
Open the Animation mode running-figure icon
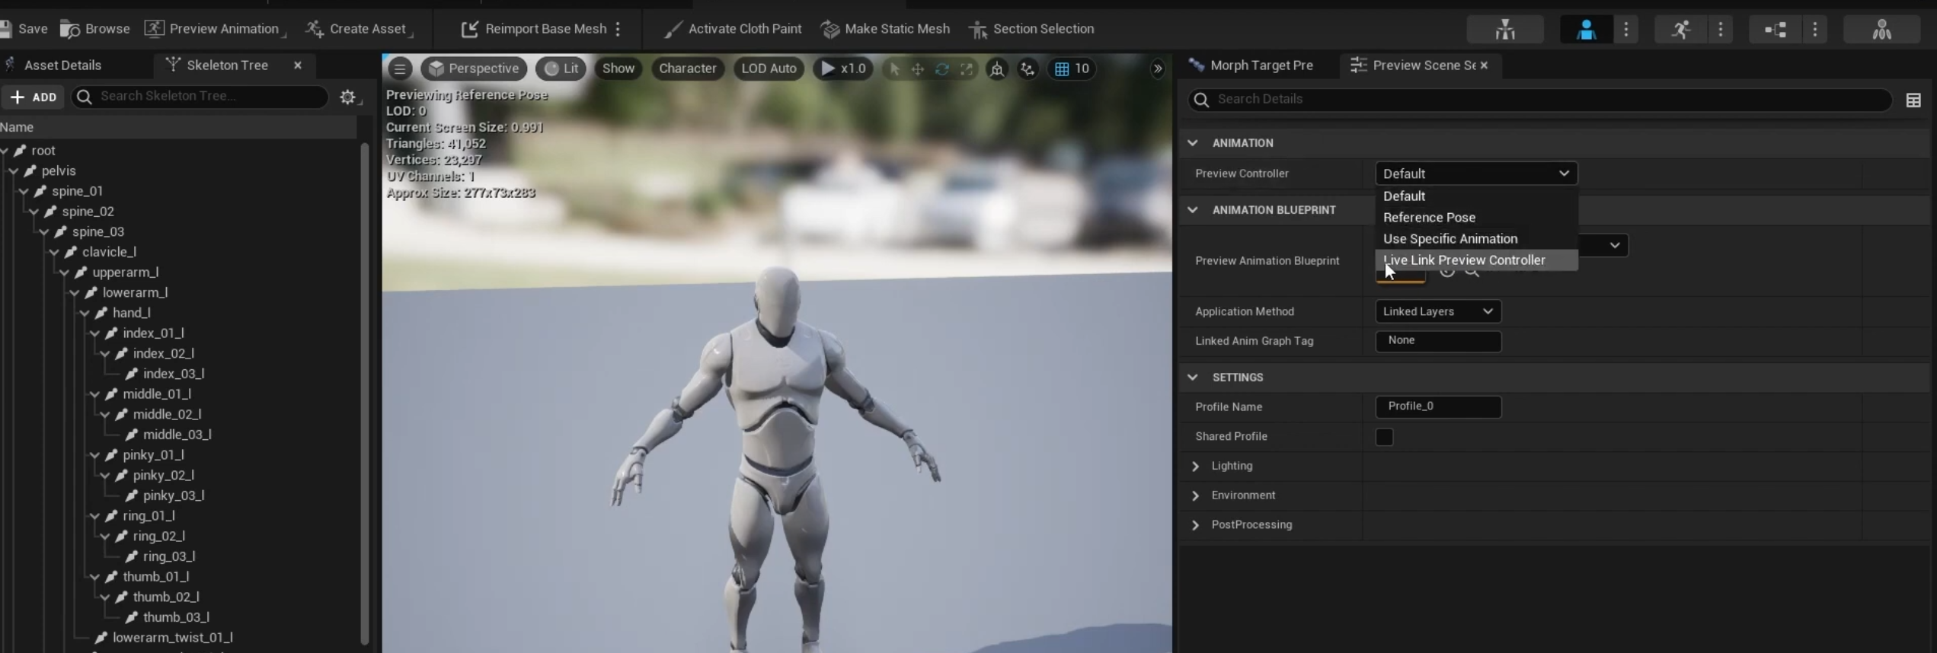point(1680,30)
